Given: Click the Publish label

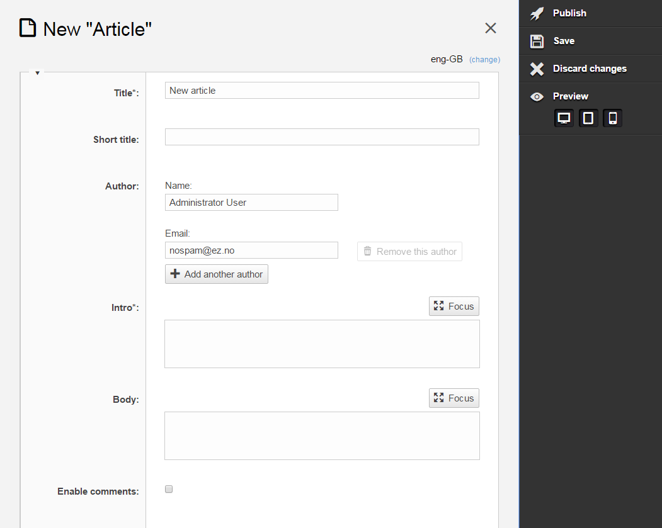Looking at the screenshot, I should tap(569, 13).
